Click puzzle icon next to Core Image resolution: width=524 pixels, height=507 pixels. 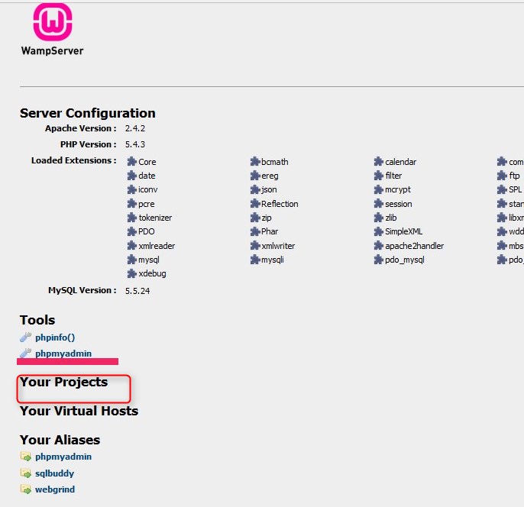pyautogui.click(x=132, y=162)
